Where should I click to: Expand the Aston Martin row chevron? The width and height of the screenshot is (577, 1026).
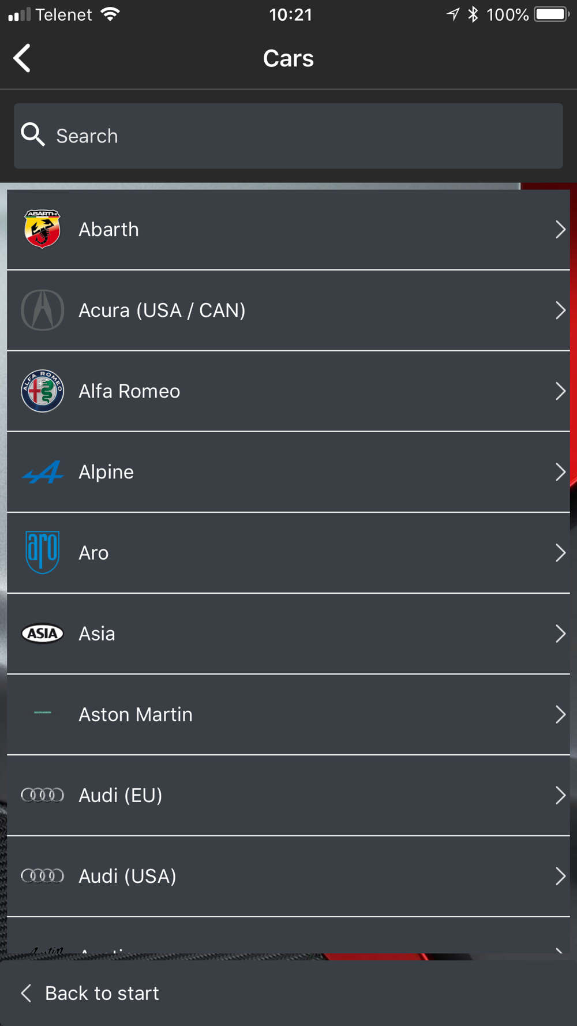pos(560,714)
